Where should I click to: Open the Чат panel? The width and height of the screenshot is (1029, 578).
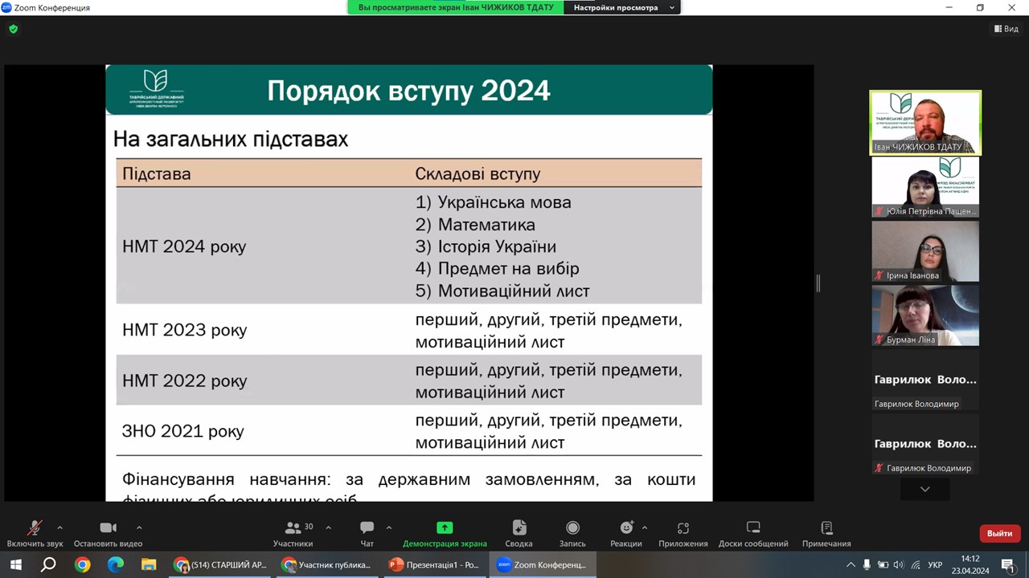click(x=367, y=532)
